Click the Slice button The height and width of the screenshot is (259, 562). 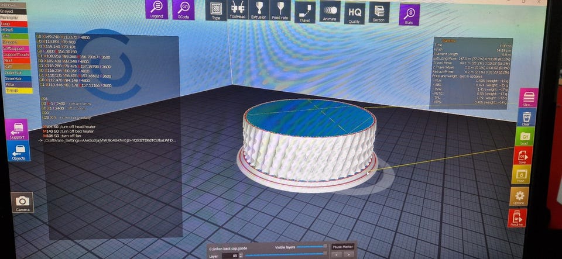(x=528, y=98)
